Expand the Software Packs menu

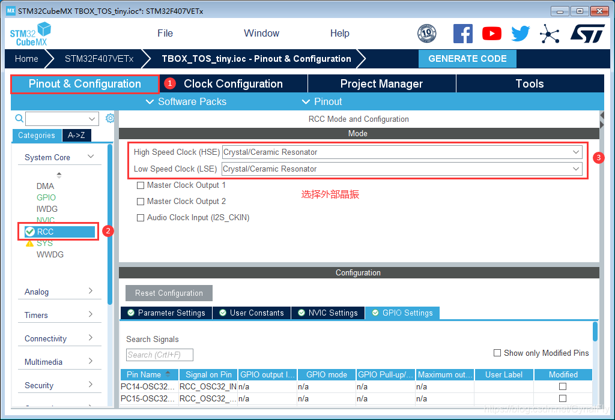pyautogui.click(x=186, y=102)
